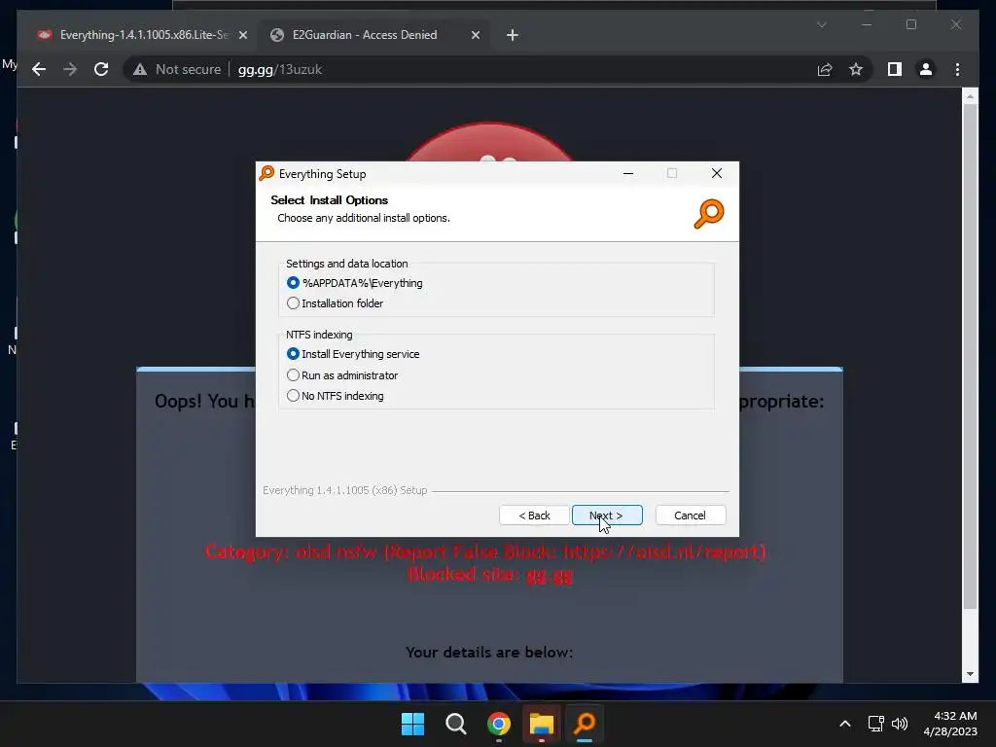
Task: Open Windows taskbar Search
Action: coord(455,724)
